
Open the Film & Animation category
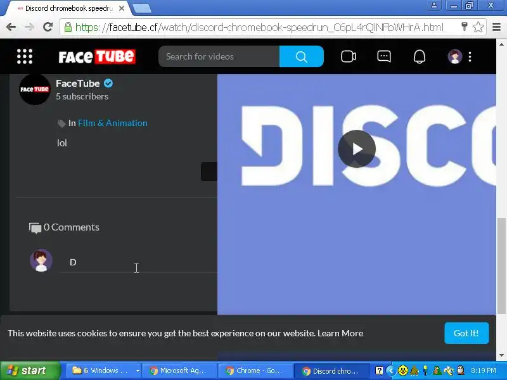click(113, 123)
